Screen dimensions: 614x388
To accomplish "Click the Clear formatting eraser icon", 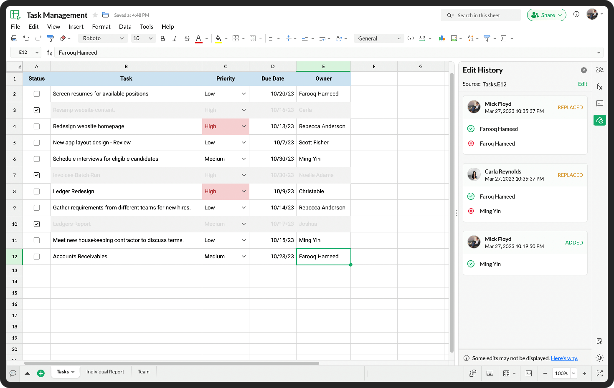I will [63, 38].
